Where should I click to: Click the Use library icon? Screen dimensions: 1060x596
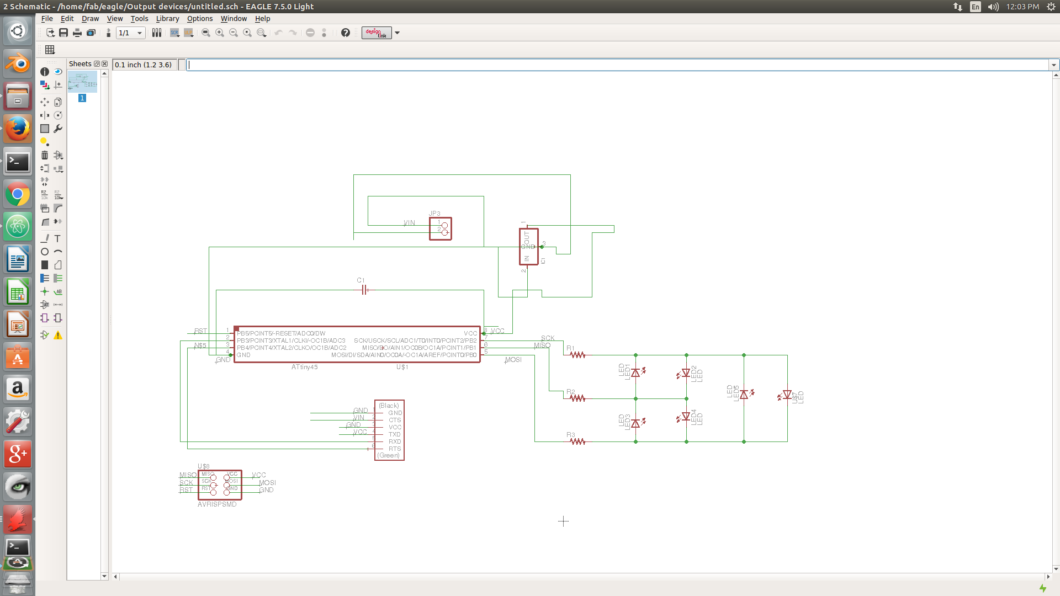point(157,33)
